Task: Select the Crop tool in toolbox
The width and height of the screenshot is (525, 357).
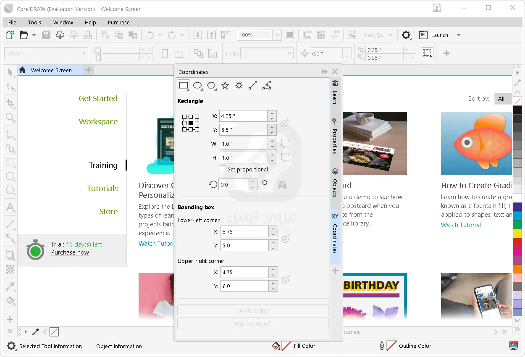Action: tap(10, 103)
